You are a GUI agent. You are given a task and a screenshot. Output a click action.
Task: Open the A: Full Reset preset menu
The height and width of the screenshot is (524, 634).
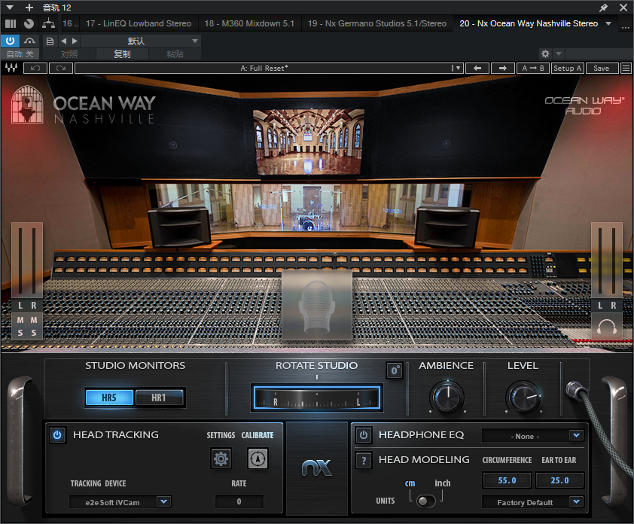tap(269, 69)
